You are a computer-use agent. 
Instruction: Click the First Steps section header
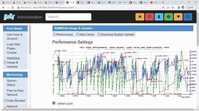pos(15,28)
